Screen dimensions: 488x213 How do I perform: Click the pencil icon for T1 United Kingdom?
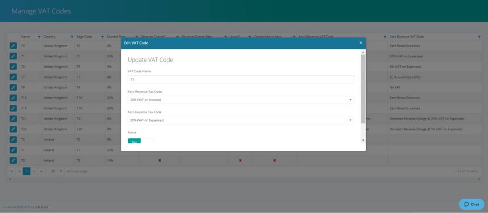click(x=13, y=56)
